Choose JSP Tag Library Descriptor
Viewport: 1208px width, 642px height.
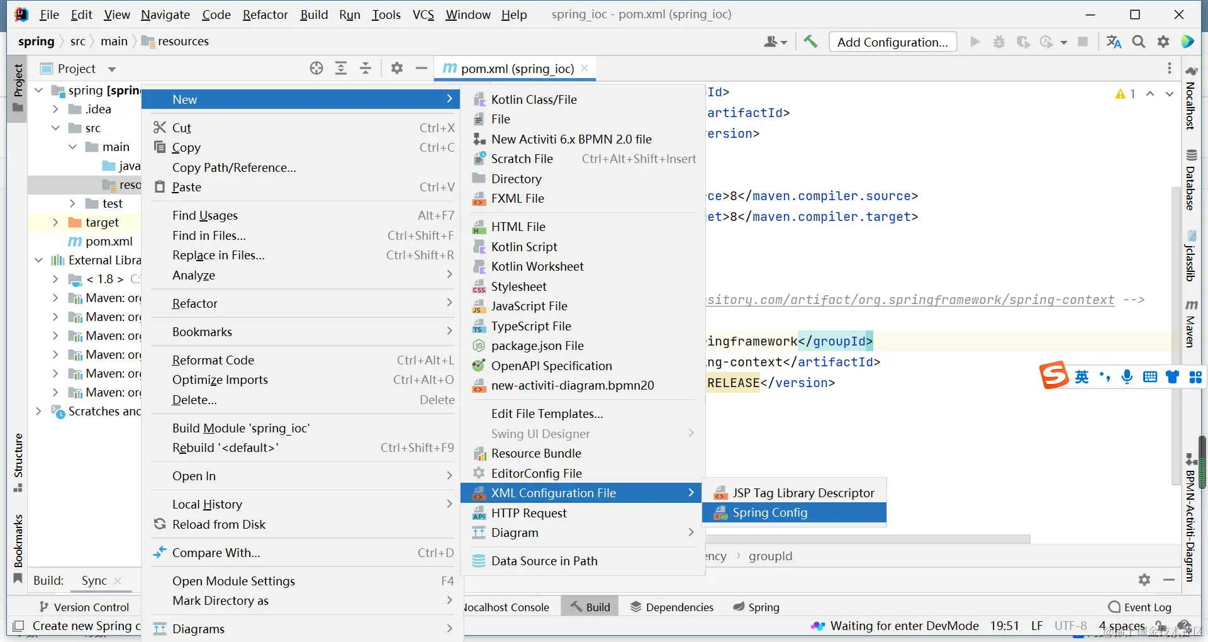click(x=794, y=493)
